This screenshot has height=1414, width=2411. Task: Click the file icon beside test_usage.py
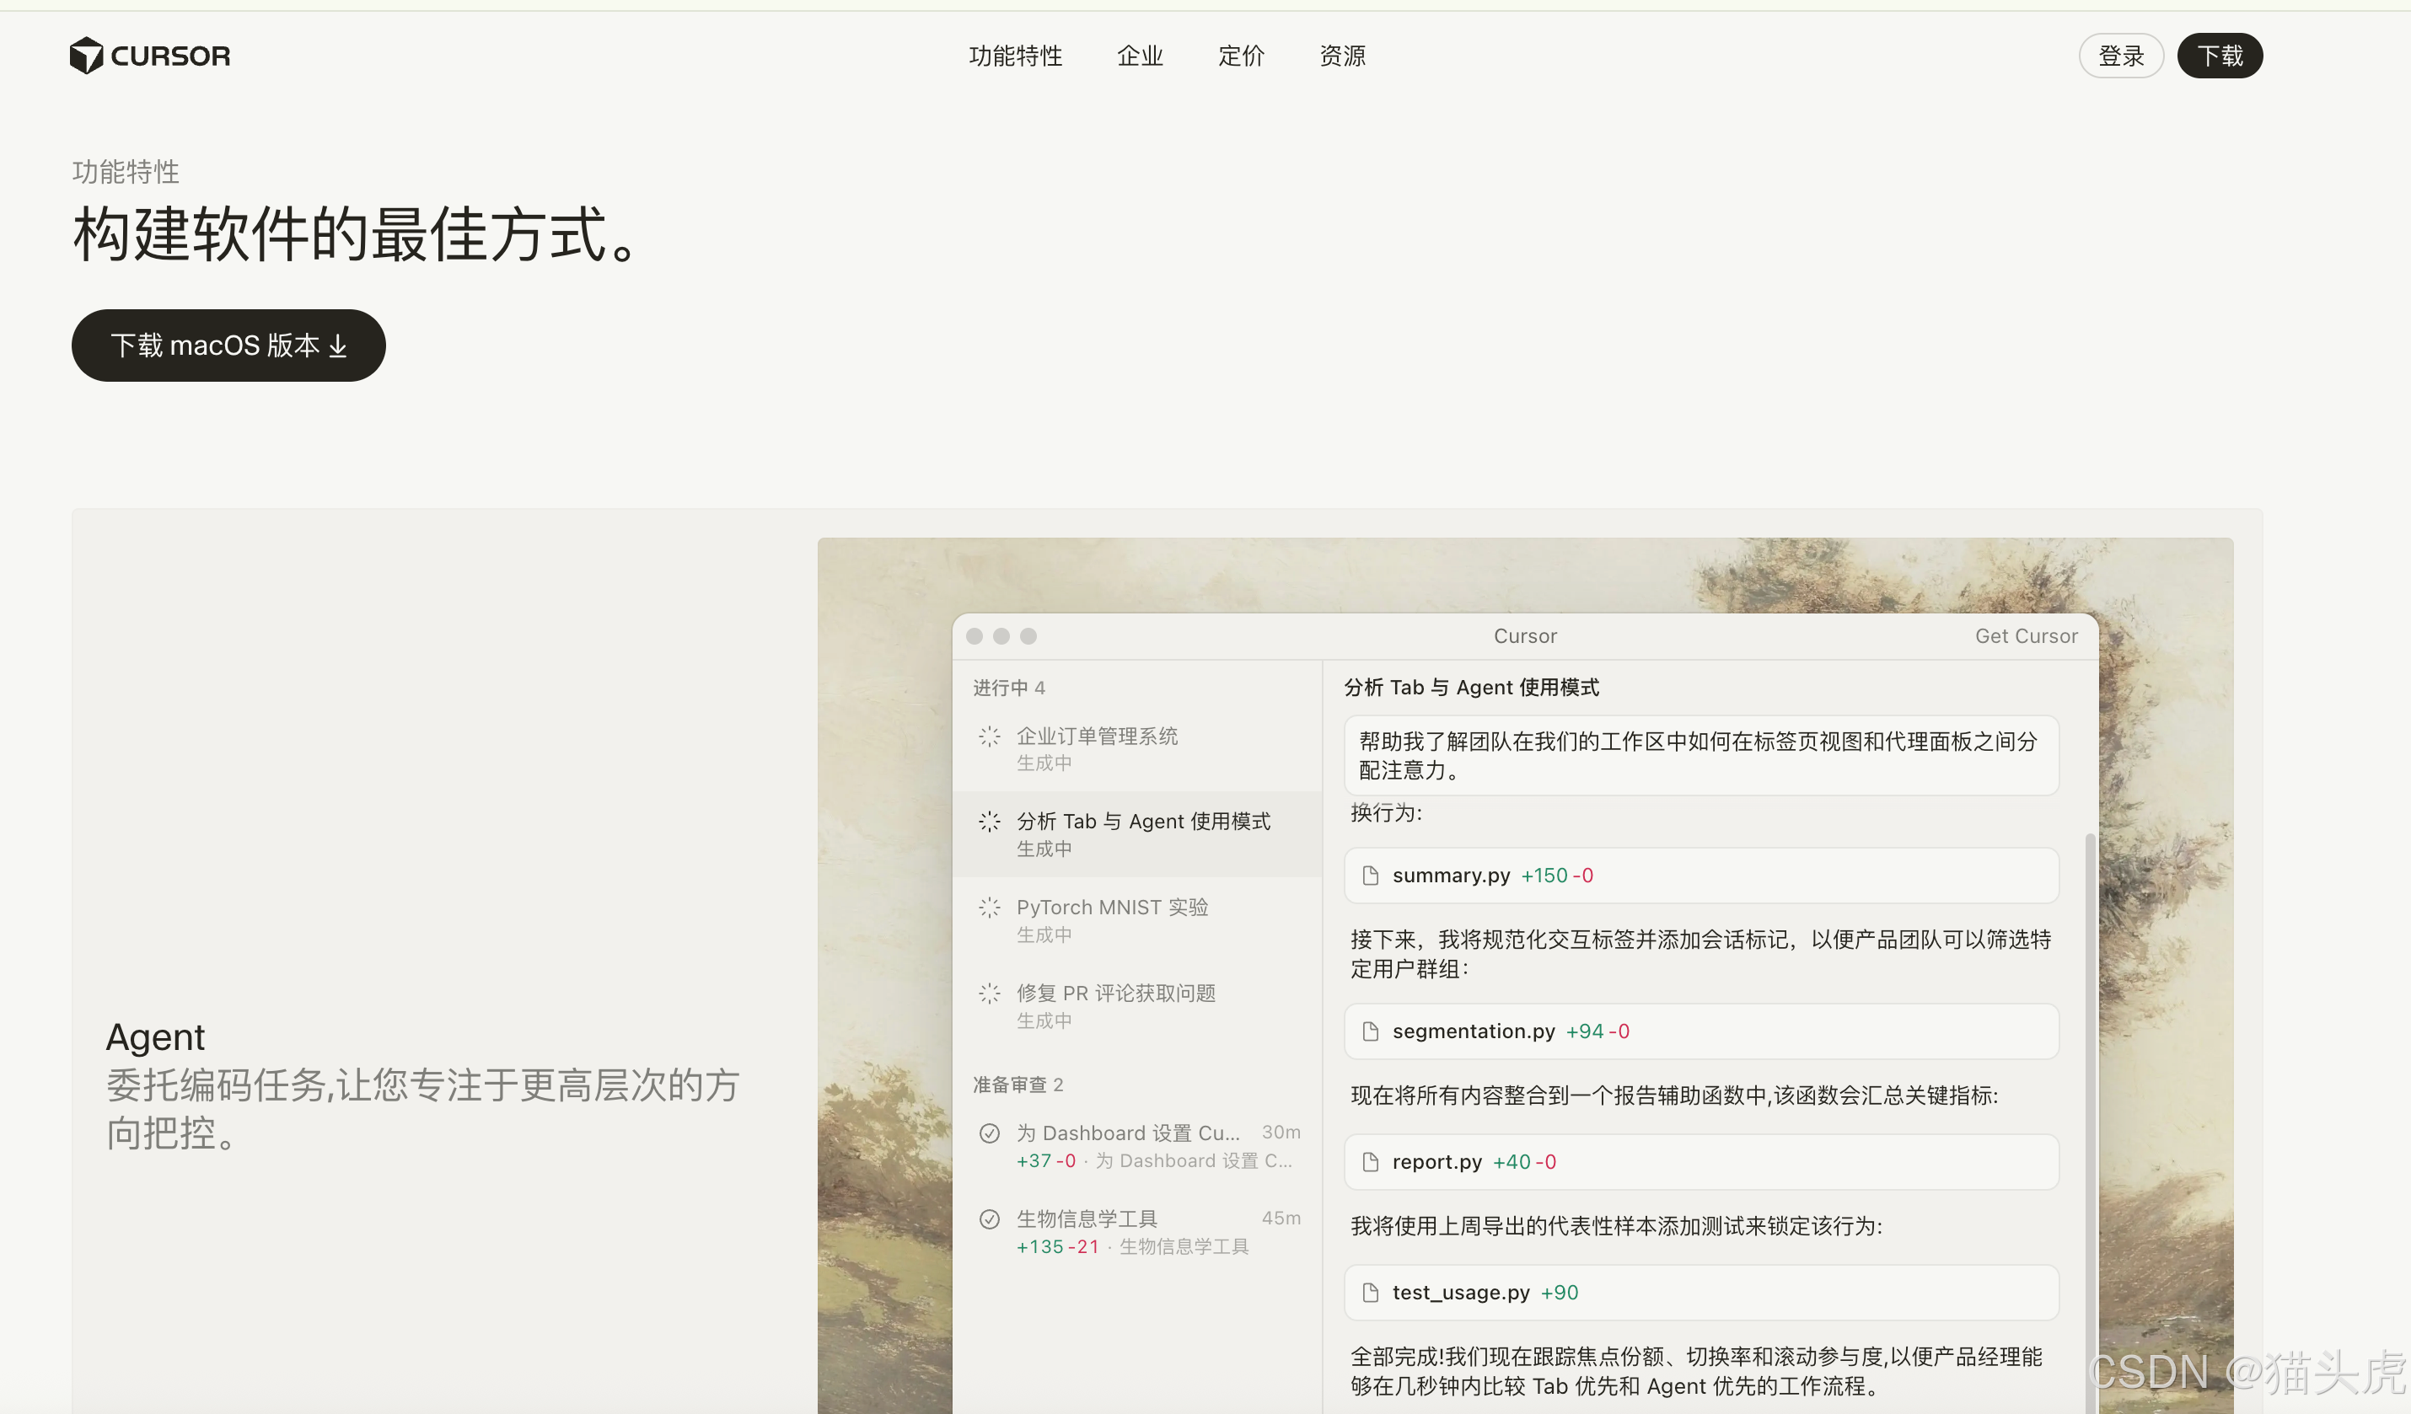tap(1371, 1293)
